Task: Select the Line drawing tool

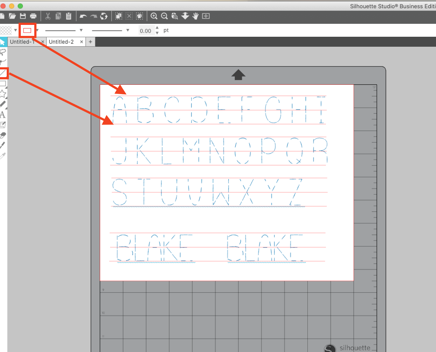Action: [x=3, y=73]
